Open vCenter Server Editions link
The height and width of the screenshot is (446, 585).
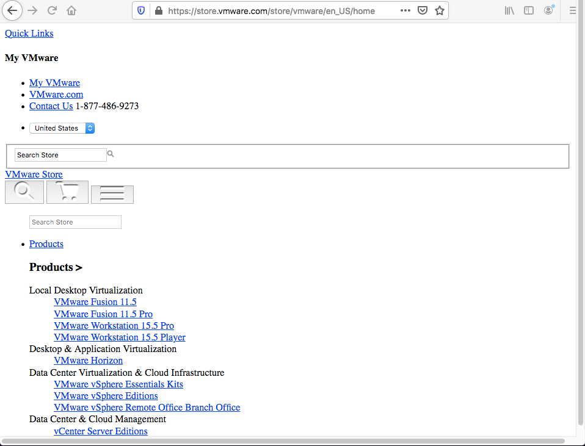[x=101, y=431]
